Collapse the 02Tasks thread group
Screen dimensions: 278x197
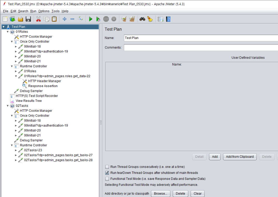pos(8,106)
